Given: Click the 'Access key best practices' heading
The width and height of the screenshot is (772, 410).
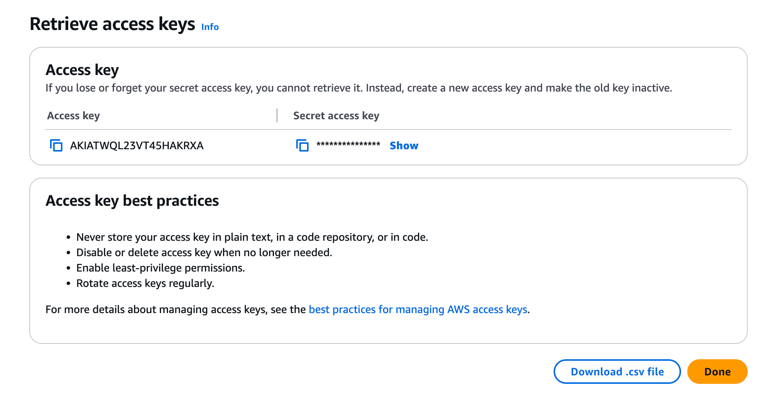Looking at the screenshot, I should pos(132,201).
